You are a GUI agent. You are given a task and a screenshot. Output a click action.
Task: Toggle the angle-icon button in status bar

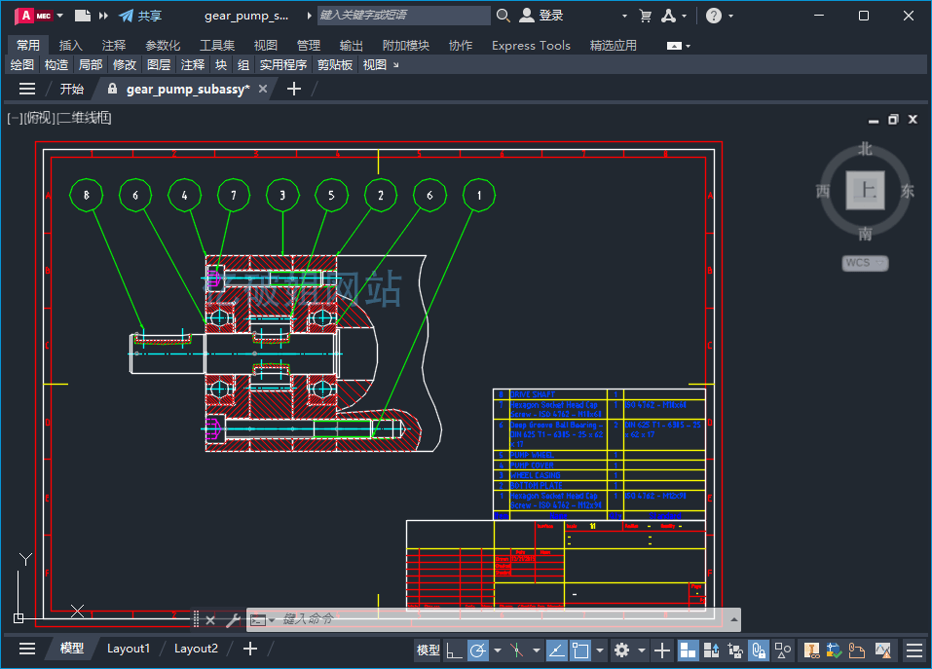(556, 650)
